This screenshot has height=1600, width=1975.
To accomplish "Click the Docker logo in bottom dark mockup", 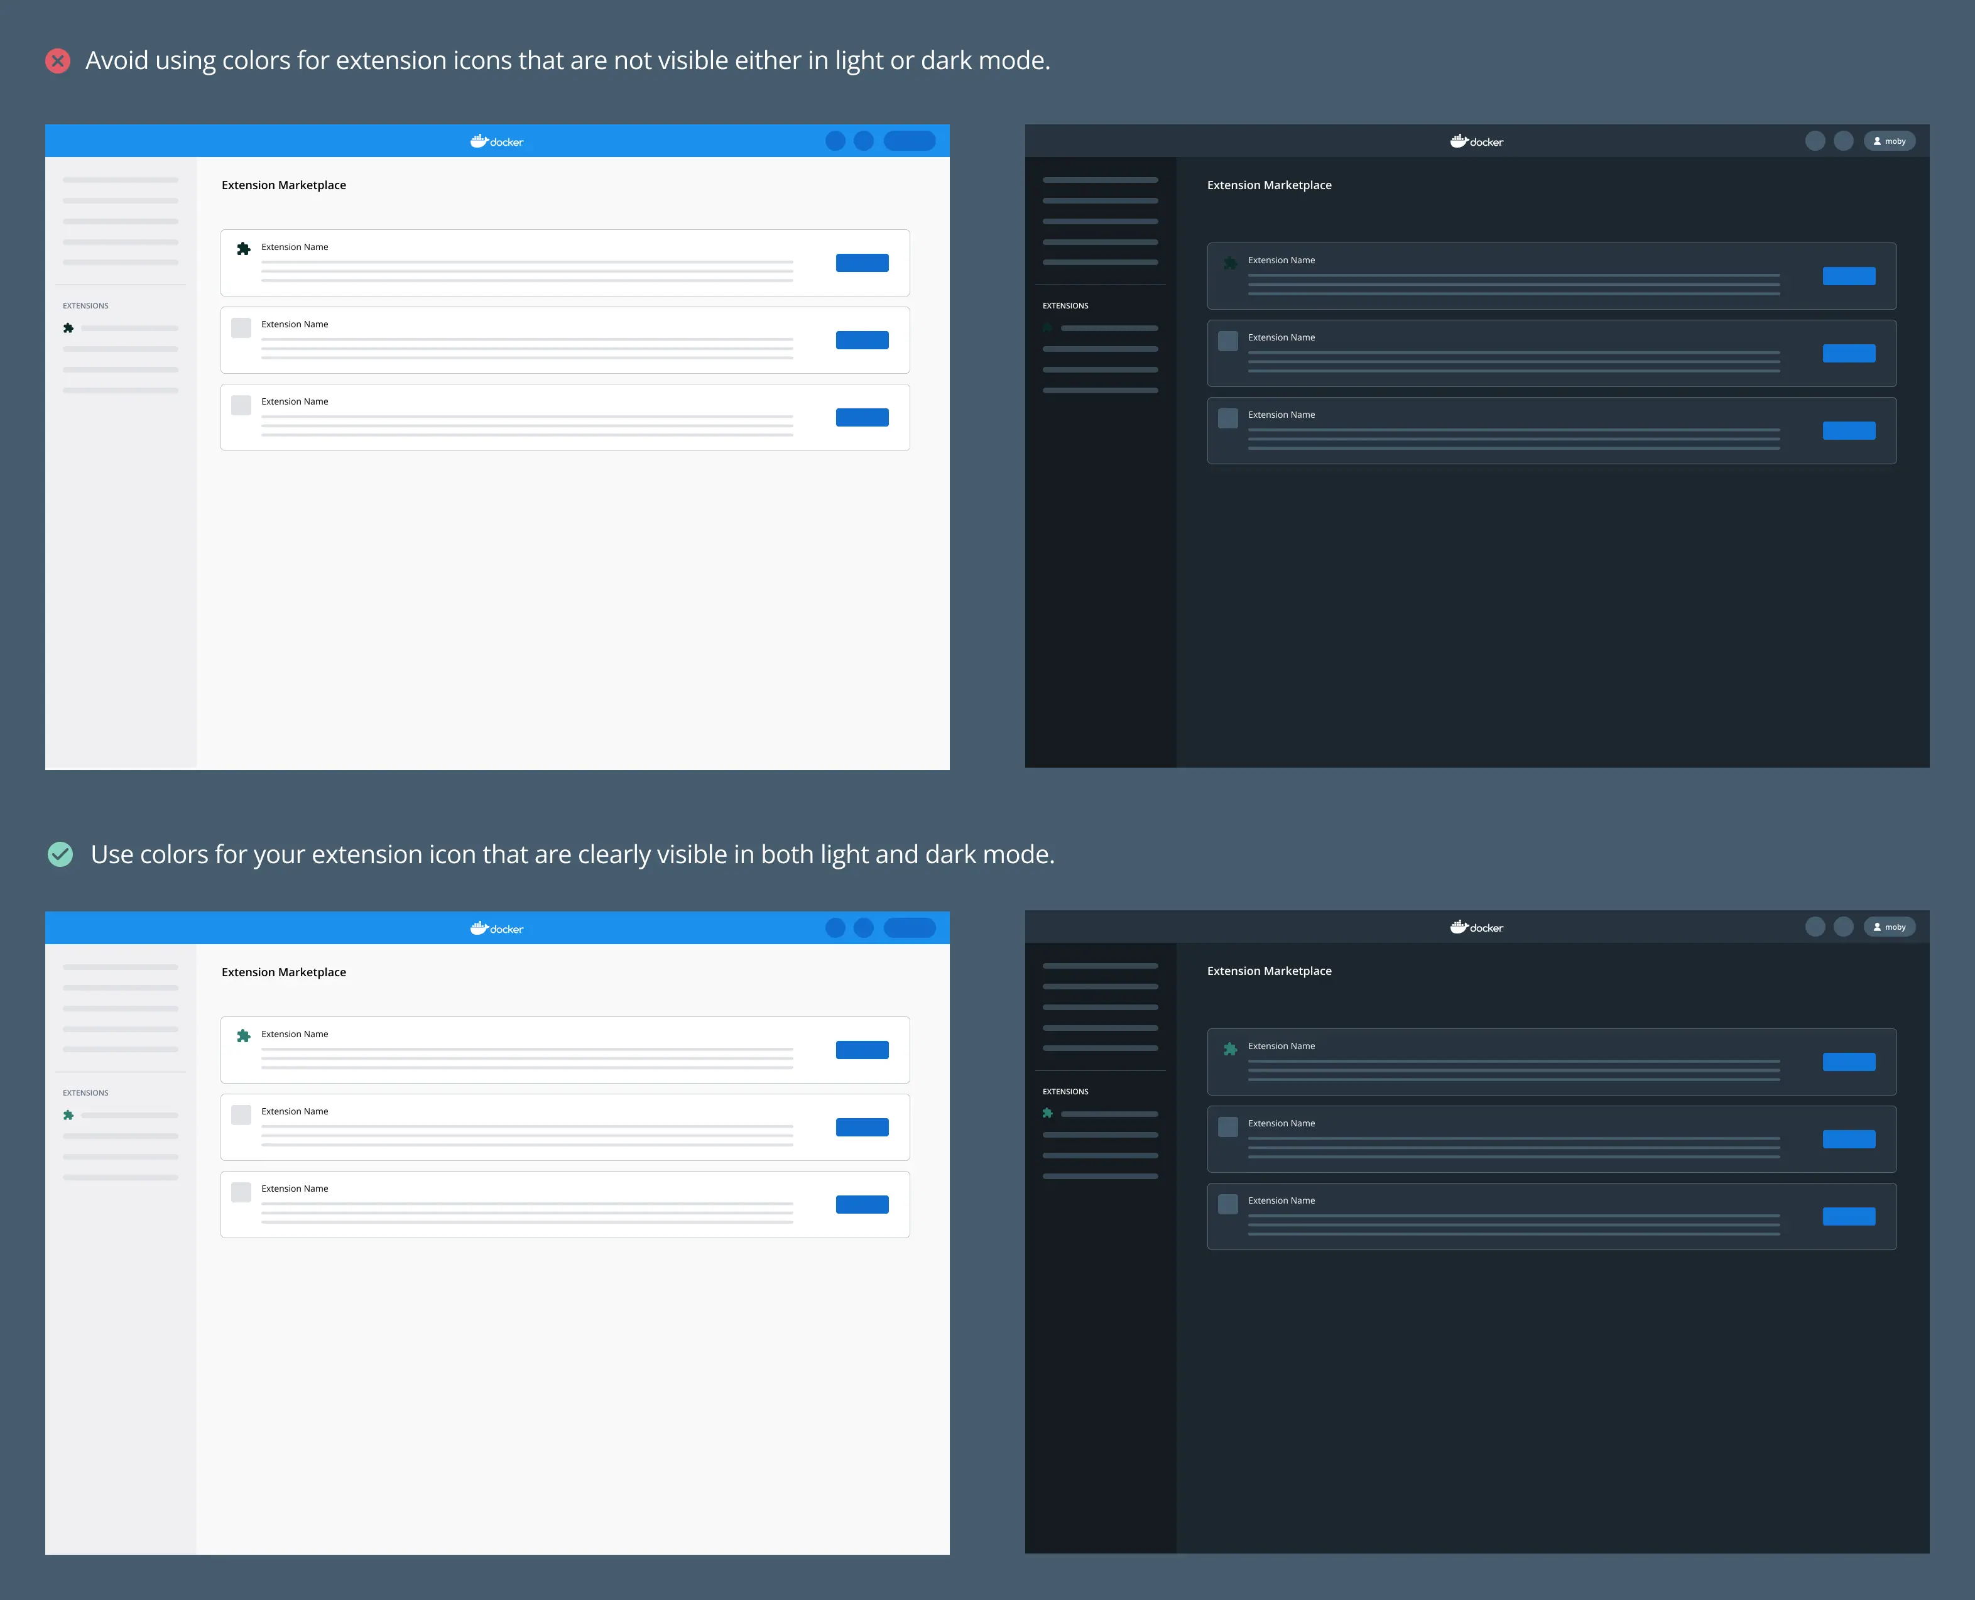I will click(1476, 927).
